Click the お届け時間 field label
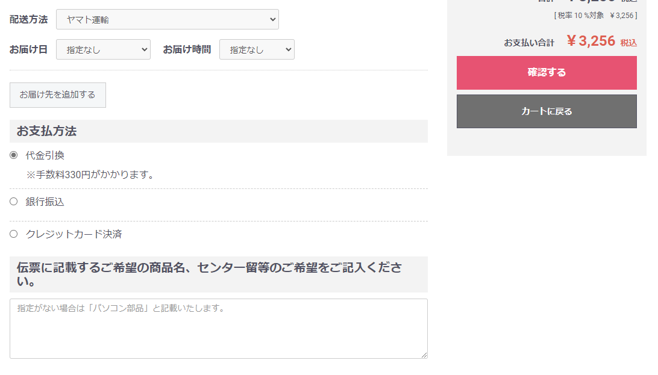The image size is (658, 375). click(x=187, y=49)
